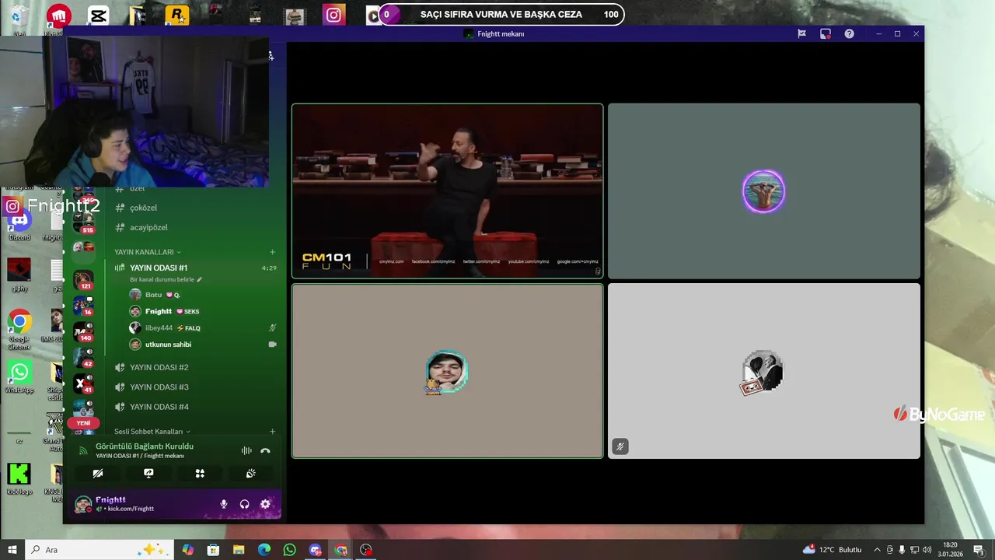This screenshot has height=560, width=995.
Task: Click the Fnightt user avatar
Action: tap(82, 504)
